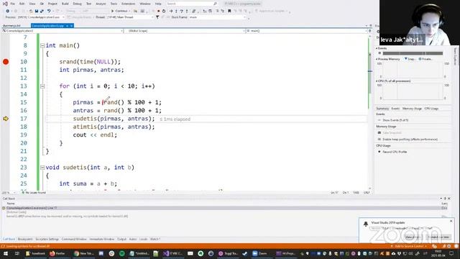Click the Continue button

click(120, 11)
